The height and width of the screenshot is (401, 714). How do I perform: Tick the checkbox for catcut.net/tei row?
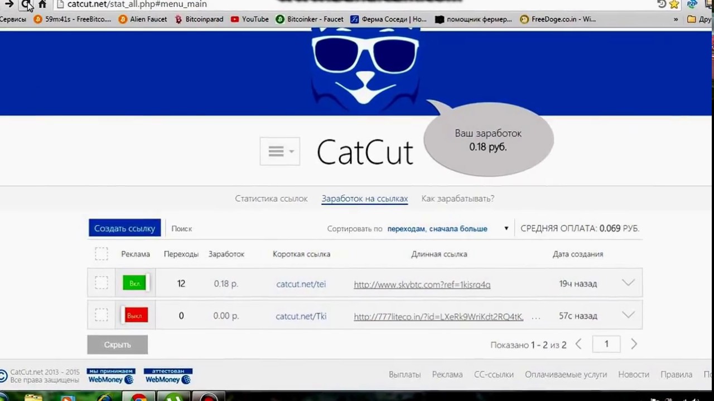tap(102, 283)
